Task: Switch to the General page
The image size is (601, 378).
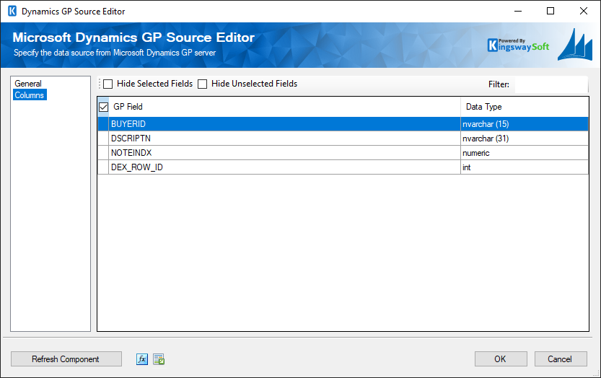Action: 28,84
